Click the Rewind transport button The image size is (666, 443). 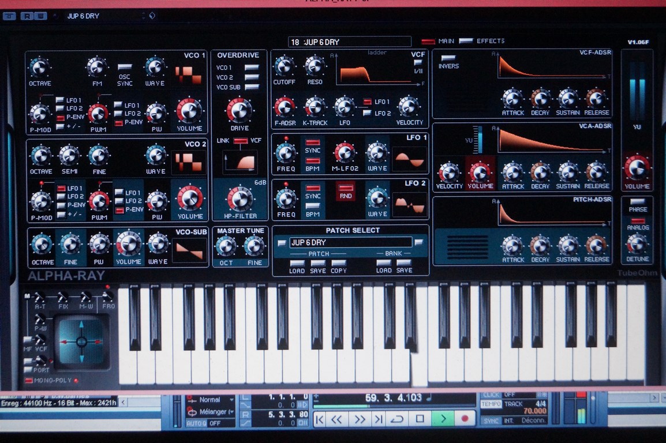337,419
